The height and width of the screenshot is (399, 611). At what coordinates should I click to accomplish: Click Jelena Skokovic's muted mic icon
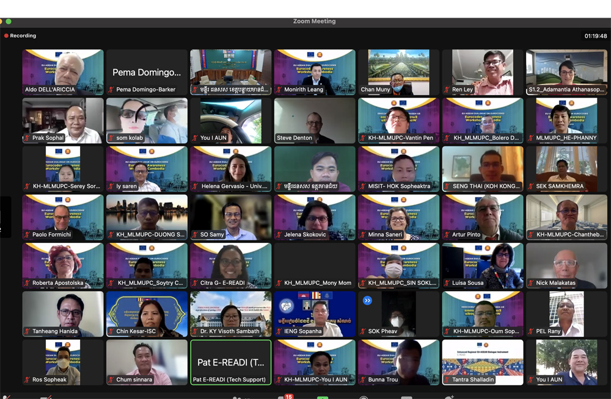279,235
